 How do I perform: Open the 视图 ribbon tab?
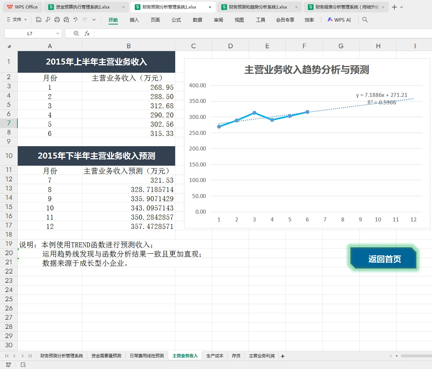coord(239,20)
